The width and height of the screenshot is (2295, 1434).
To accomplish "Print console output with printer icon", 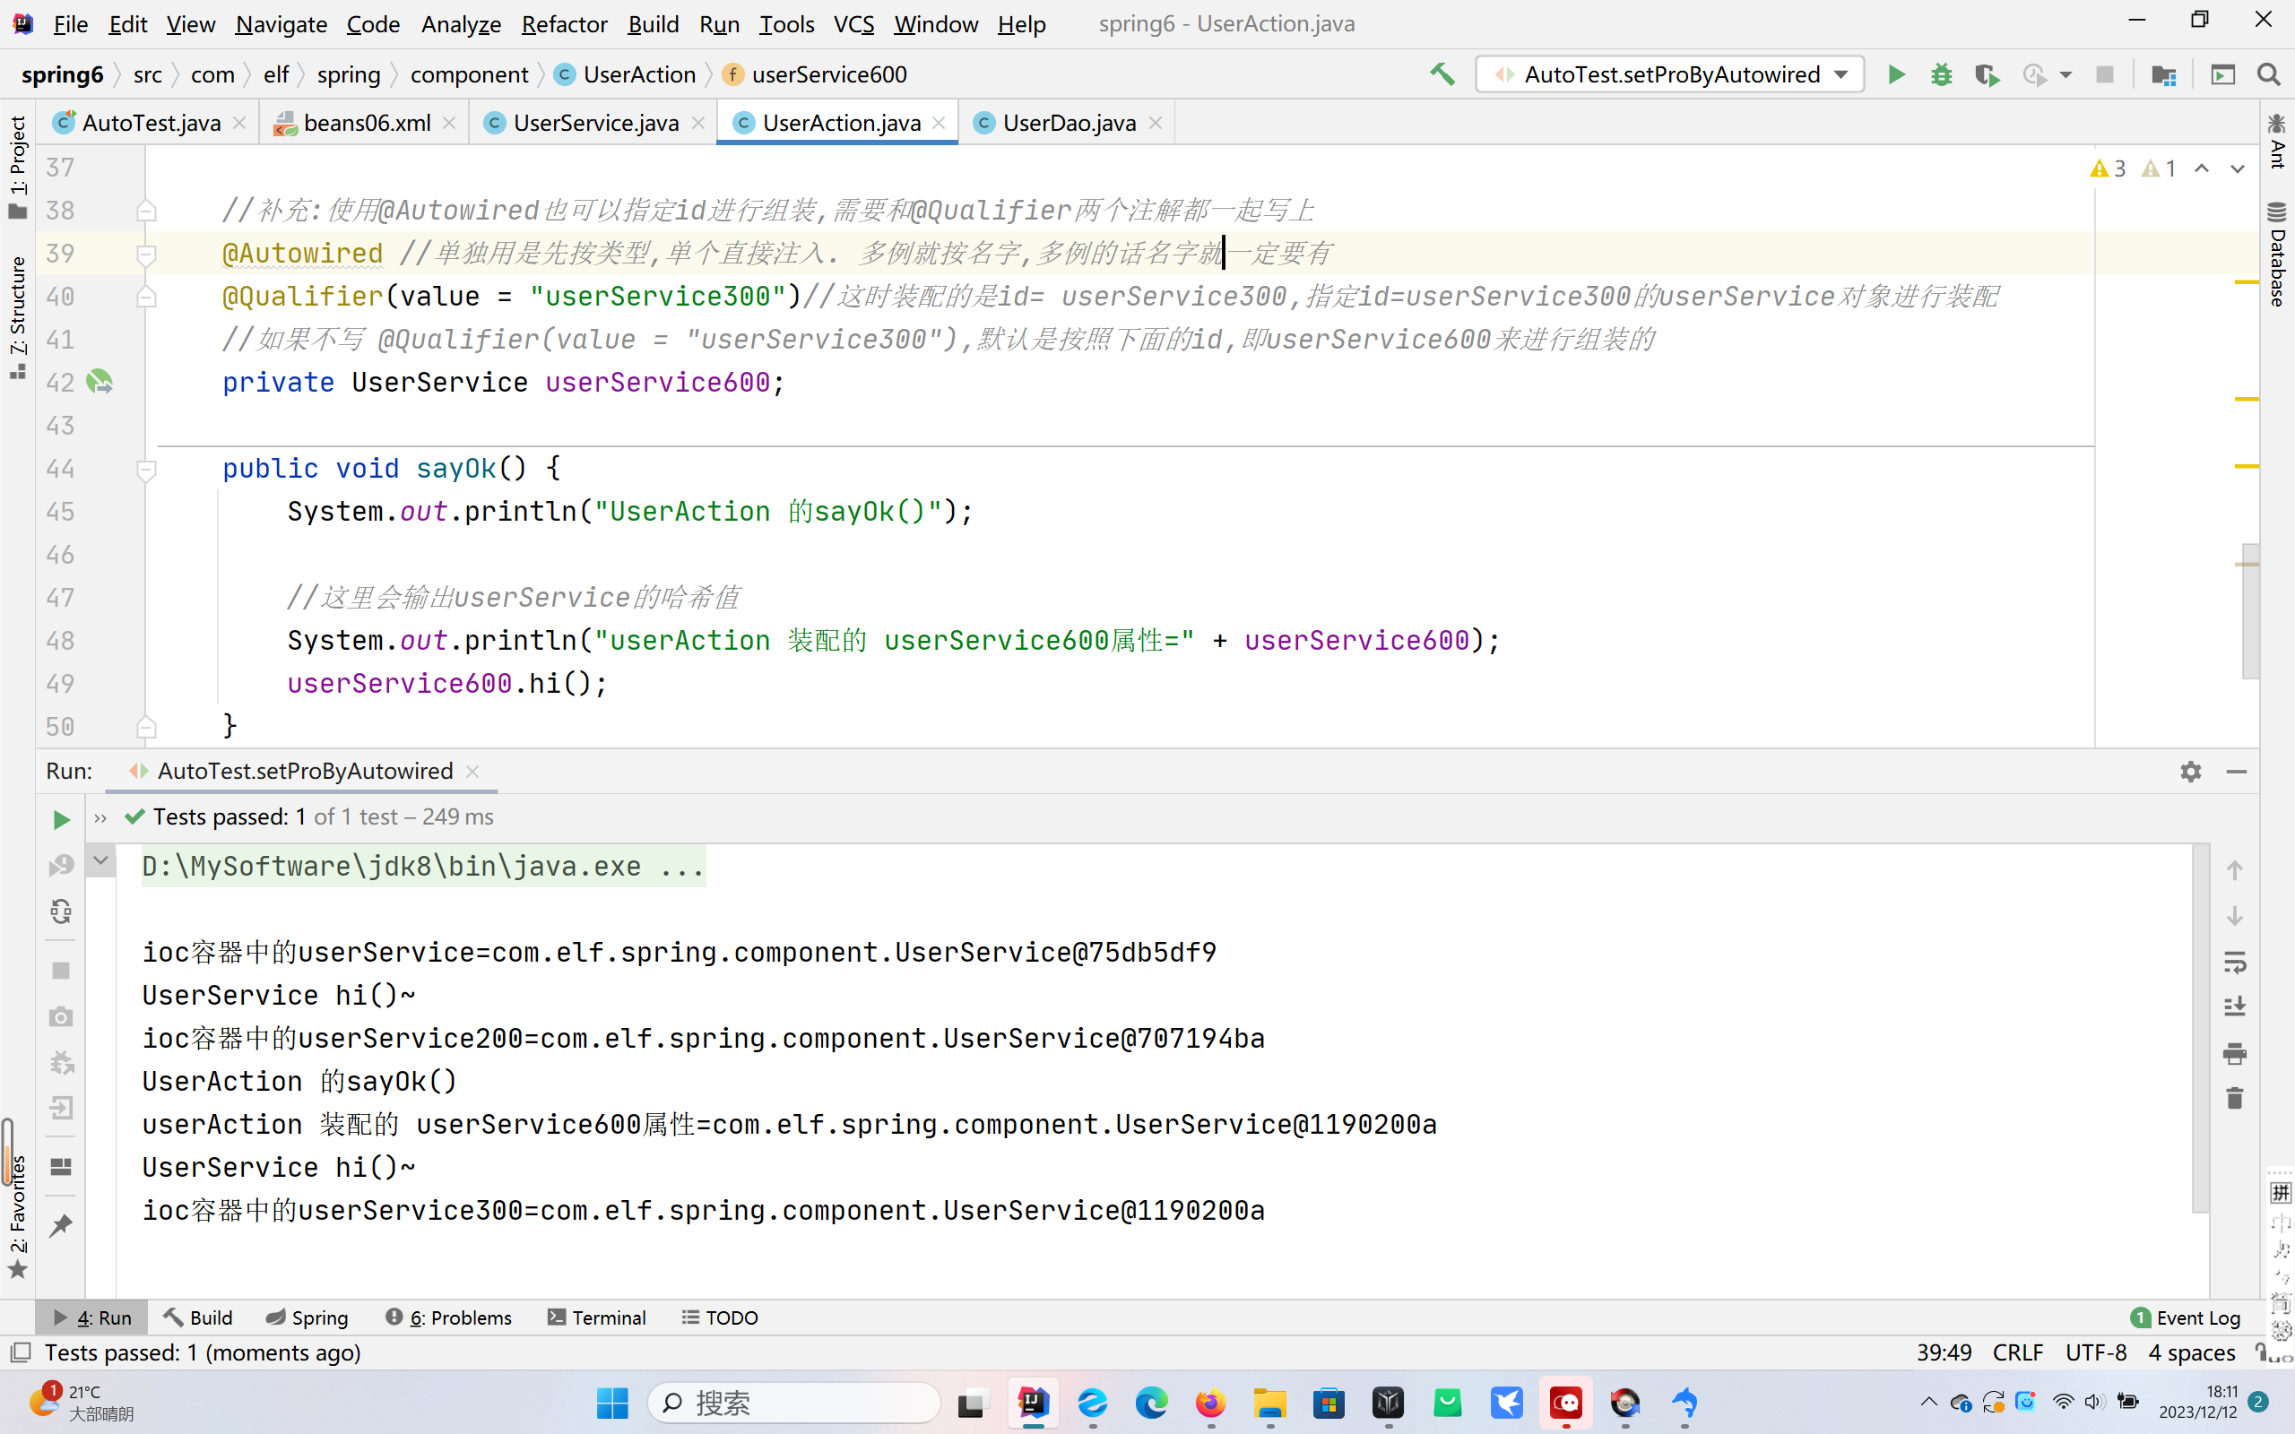I will click(x=2234, y=1053).
